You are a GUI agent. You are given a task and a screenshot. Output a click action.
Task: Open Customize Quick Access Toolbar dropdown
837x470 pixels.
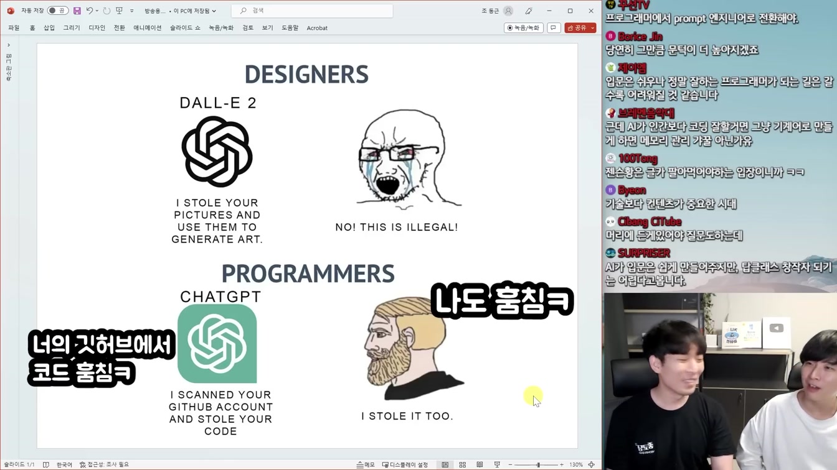131,11
